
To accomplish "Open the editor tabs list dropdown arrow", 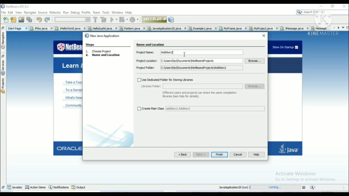I will 342,28.
